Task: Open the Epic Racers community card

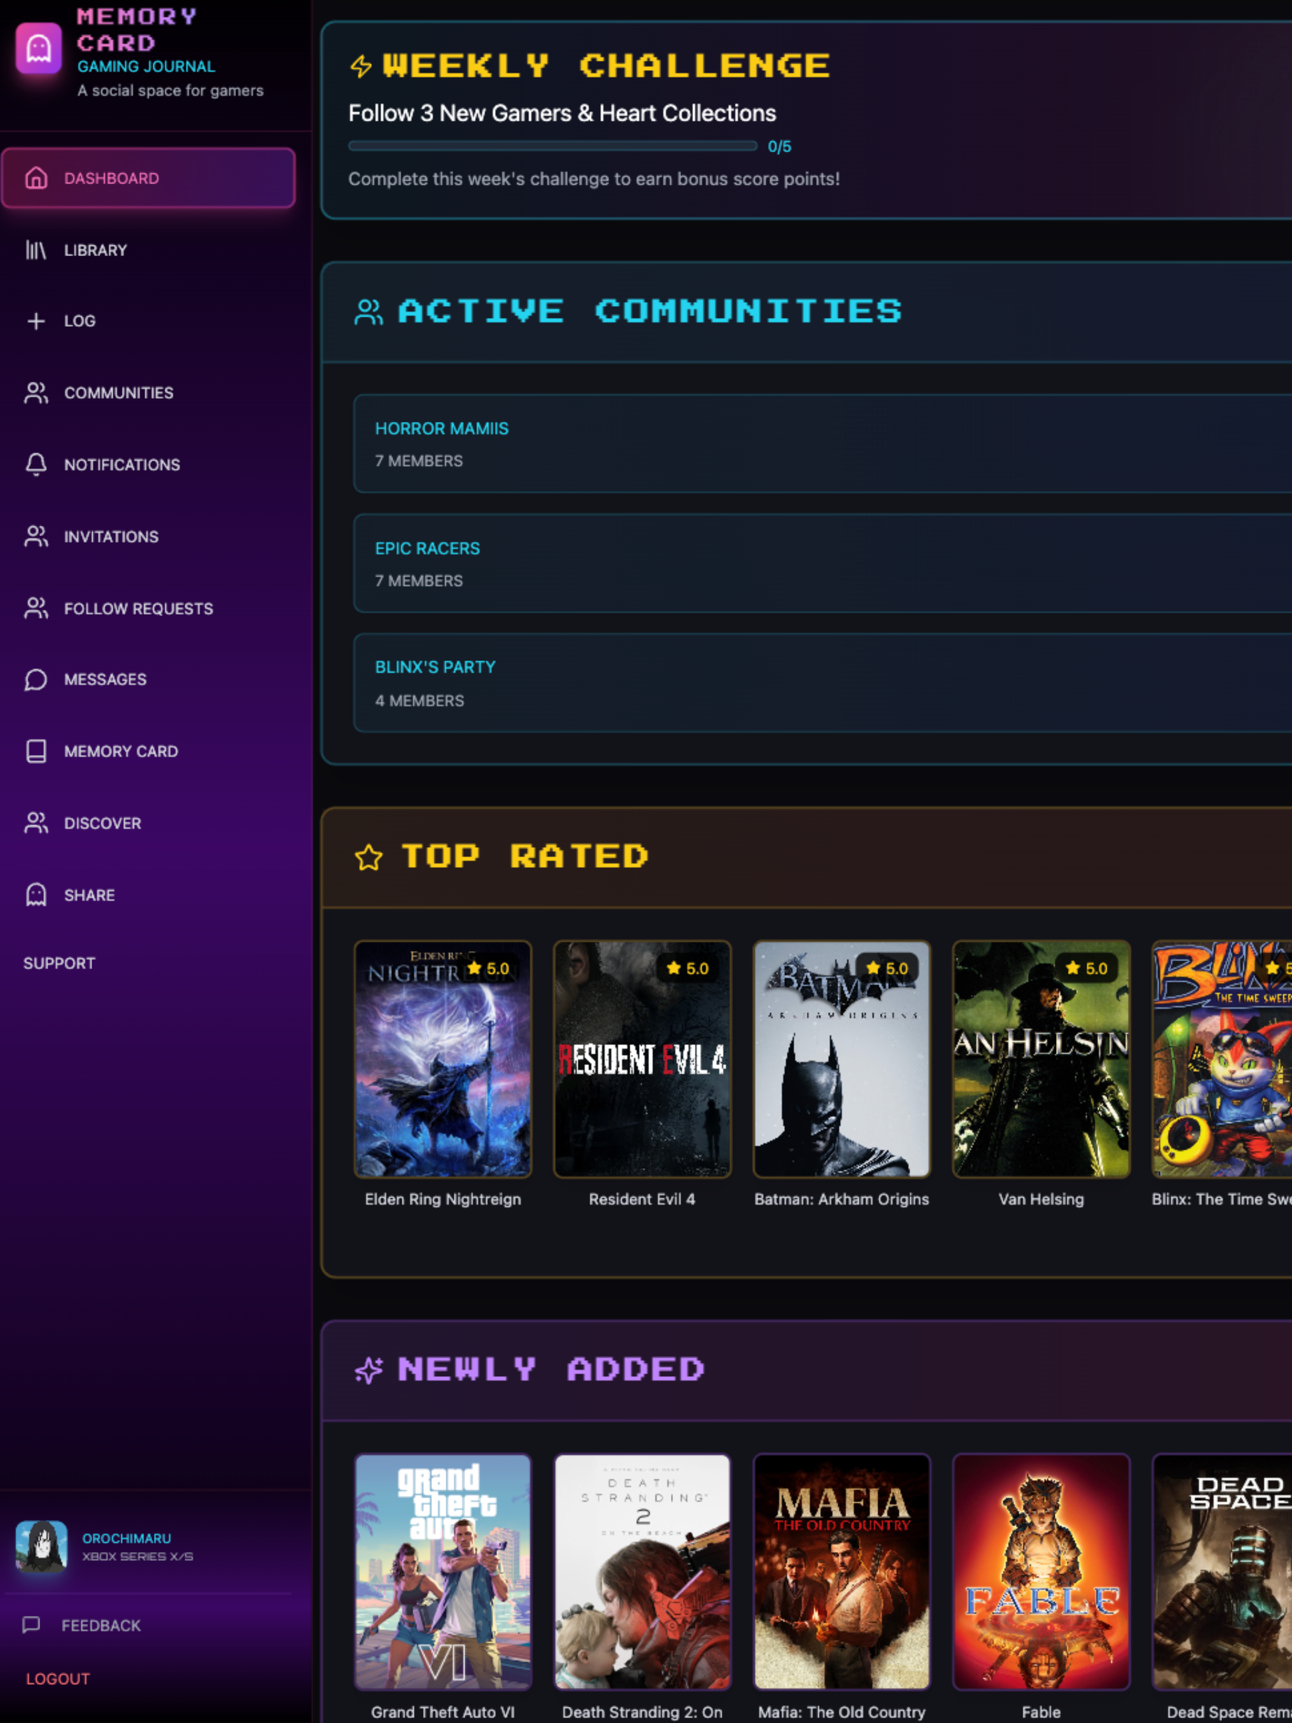Action: [x=823, y=563]
